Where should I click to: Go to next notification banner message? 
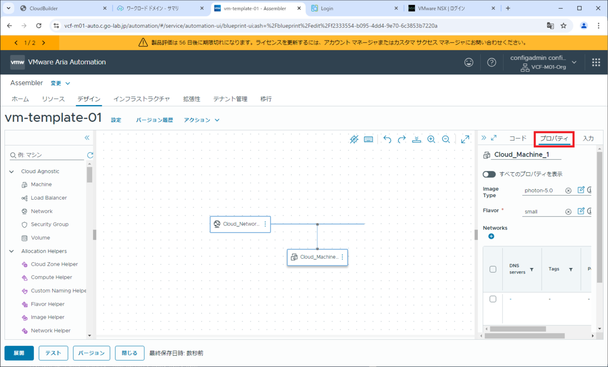tap(44, 43)
